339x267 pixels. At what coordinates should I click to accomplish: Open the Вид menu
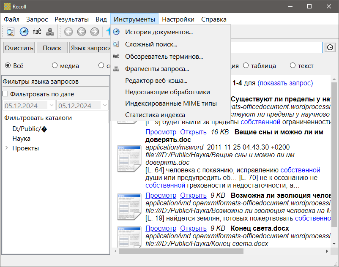click(x=101, y=19)
